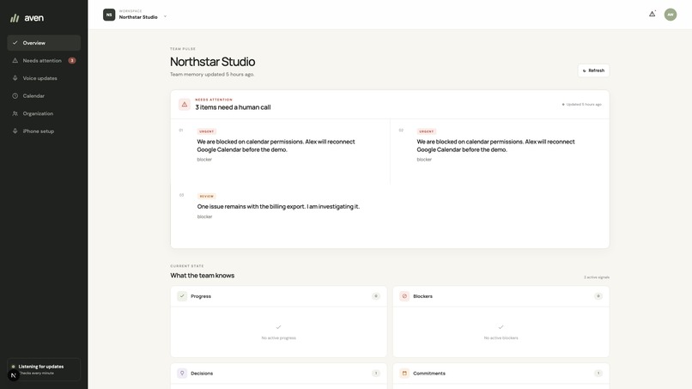692x389 pixels.
Task: Click the Progress card check icon
Action: point(182,296)
